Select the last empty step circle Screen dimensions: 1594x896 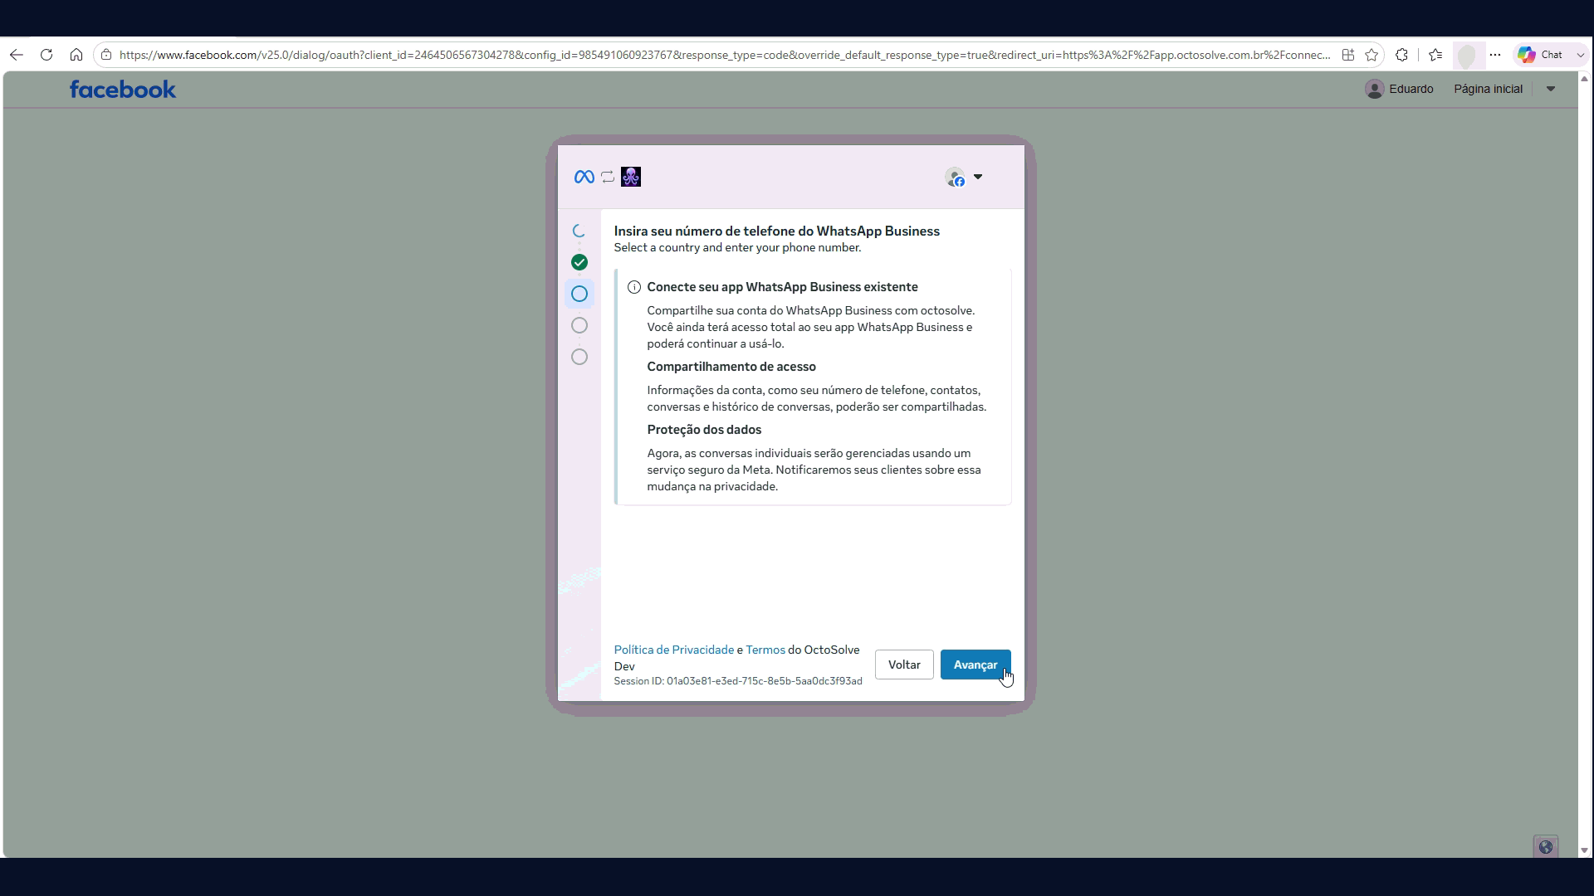pos(579,357)
